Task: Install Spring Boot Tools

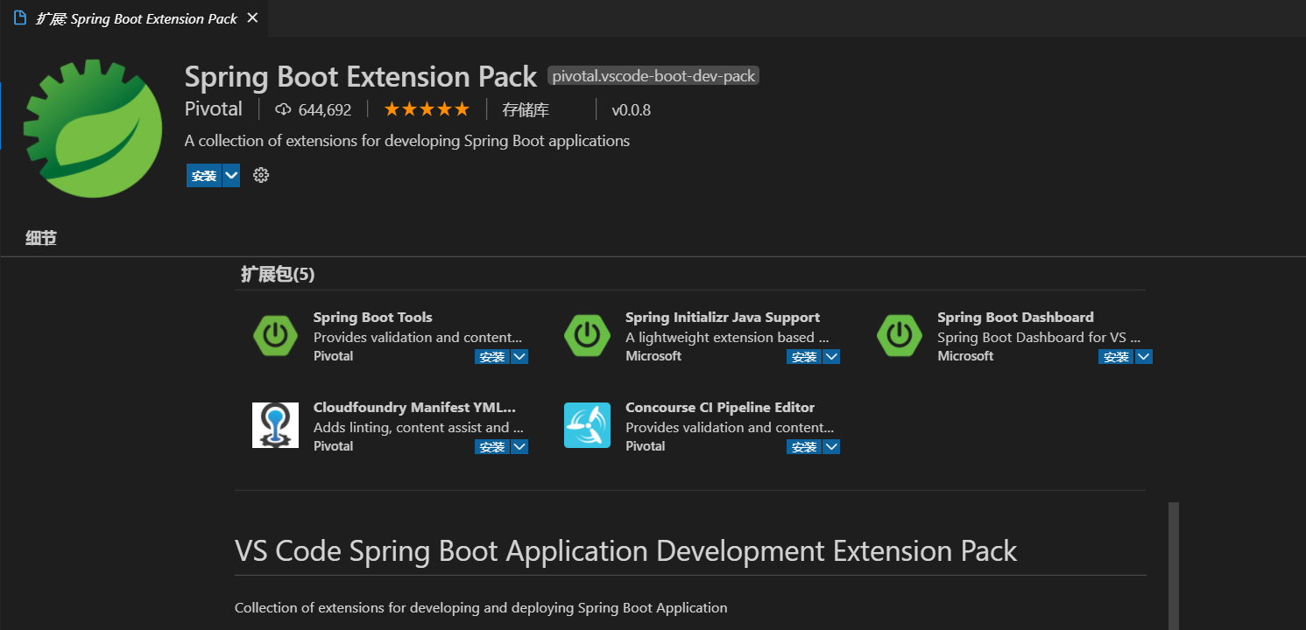Action: pos(492,357)
